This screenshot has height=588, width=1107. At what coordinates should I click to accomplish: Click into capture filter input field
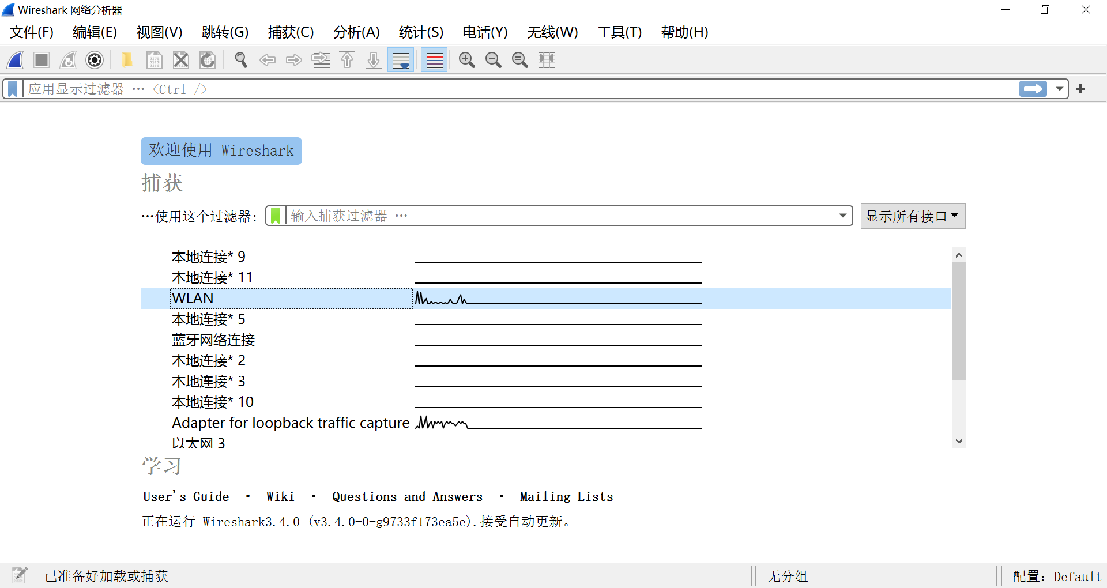(x=559, y=216)
